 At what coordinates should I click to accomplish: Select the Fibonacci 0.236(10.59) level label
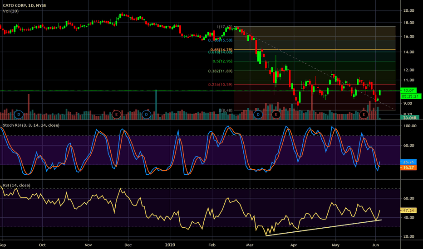220,85
